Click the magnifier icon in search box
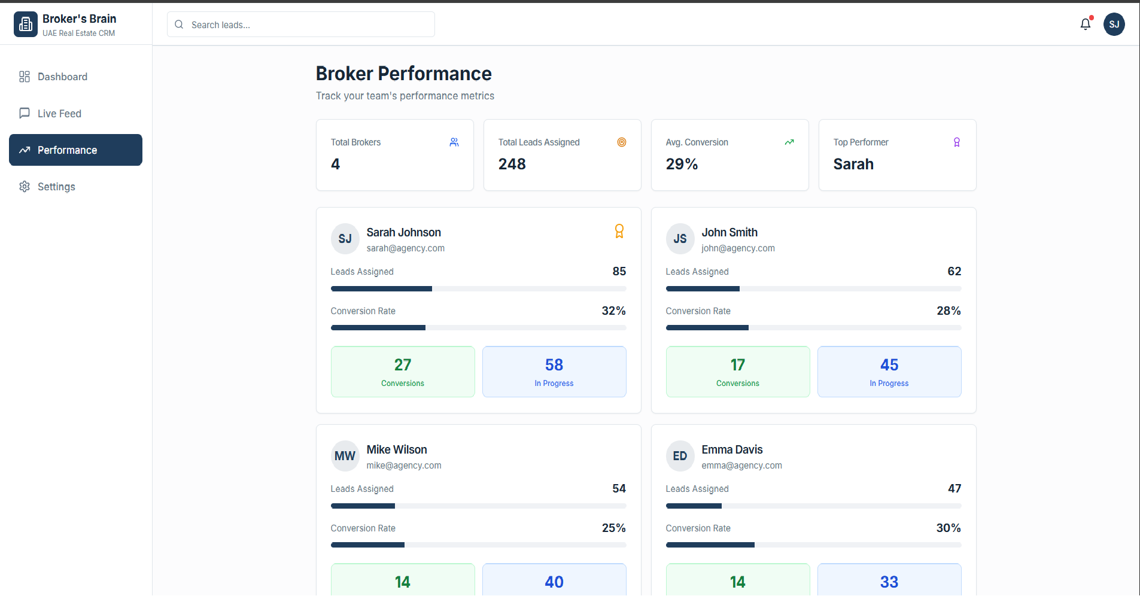The height and width of the screenshot is (596, 1140). [179, 25]
